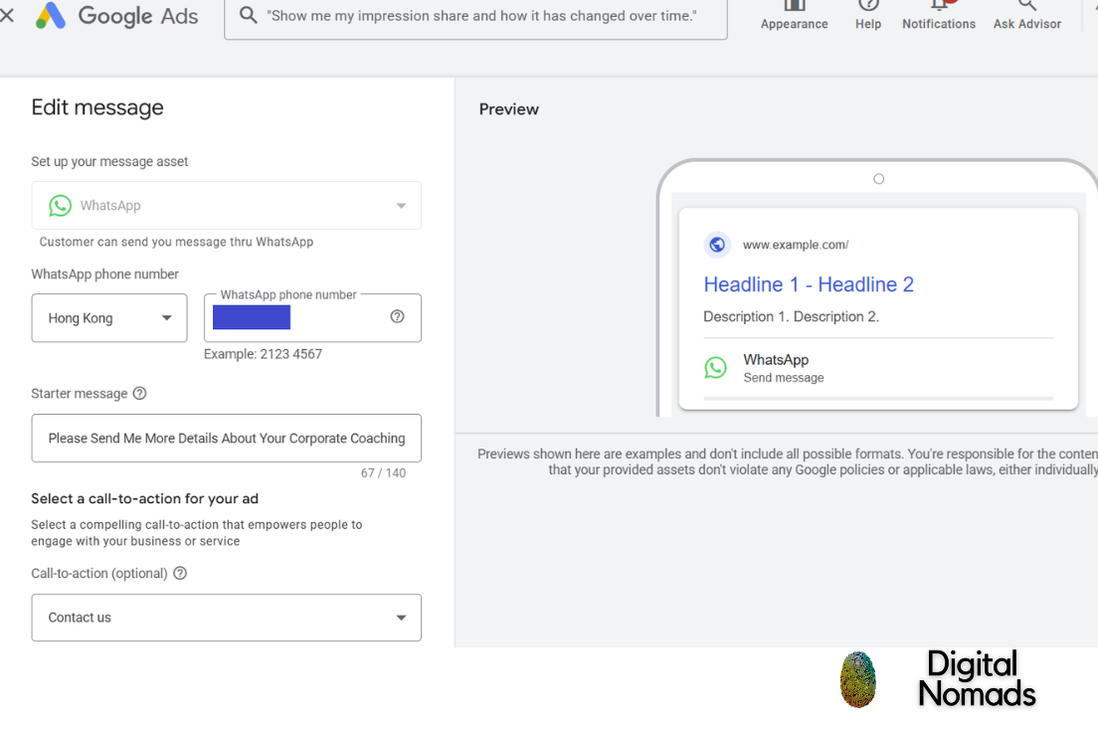Focus the impression share search box
Screen dimensions: 1098x732
(x=475, y=16)
